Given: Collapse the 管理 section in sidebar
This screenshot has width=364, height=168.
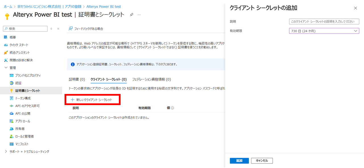Looking at the screenshot, I should [x=6, y=68].
